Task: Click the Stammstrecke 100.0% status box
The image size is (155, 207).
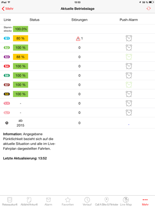Action: (x=21, y=29)
